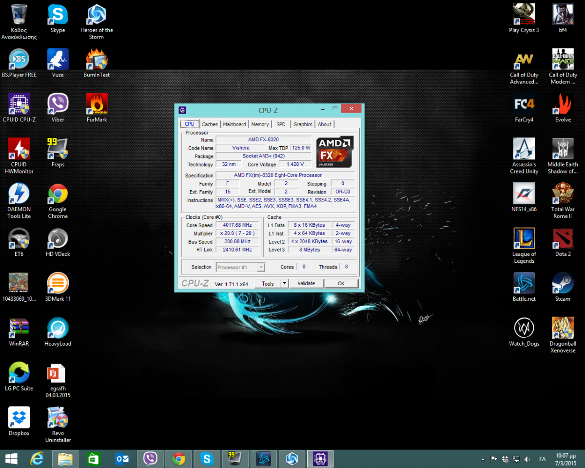Select Heroes of the Storm desktop icon

pos(97,22)
